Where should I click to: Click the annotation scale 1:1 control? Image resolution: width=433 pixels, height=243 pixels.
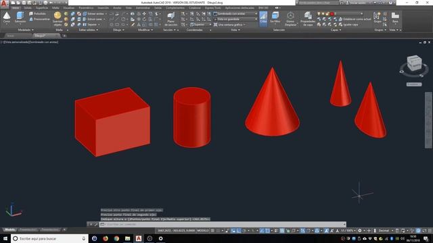click(x=347, y=231)
